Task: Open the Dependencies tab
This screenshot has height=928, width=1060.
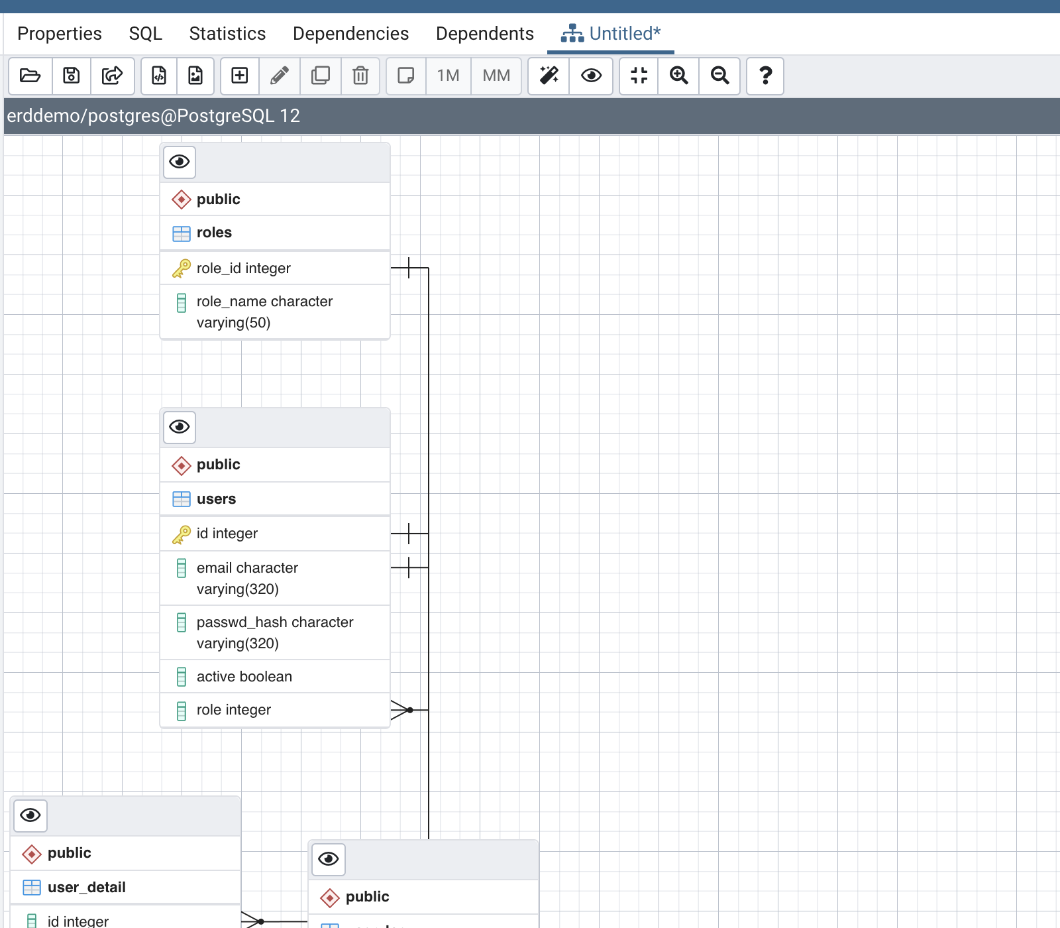Action: pyautogui.click(x=350, y=34)
